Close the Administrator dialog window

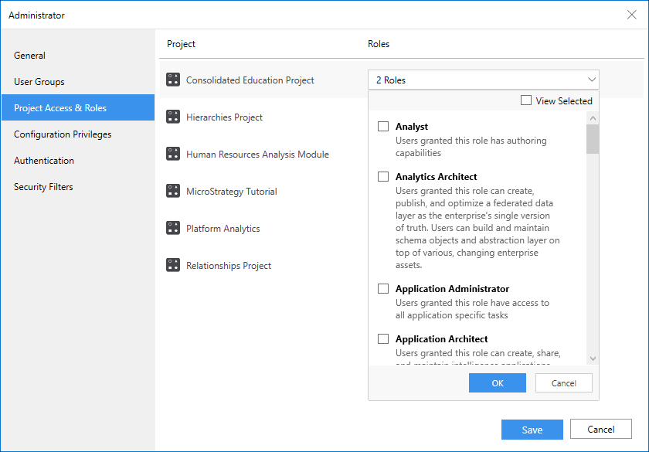pyautogui.click(x=631, y=15)
